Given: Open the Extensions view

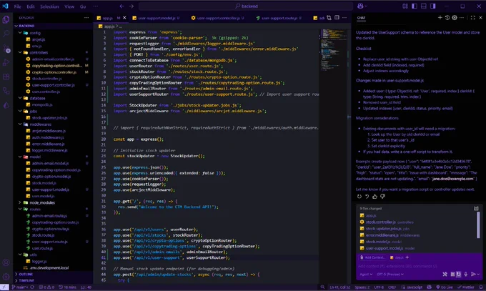Looking at the screenshot, I should coord(6,77).
